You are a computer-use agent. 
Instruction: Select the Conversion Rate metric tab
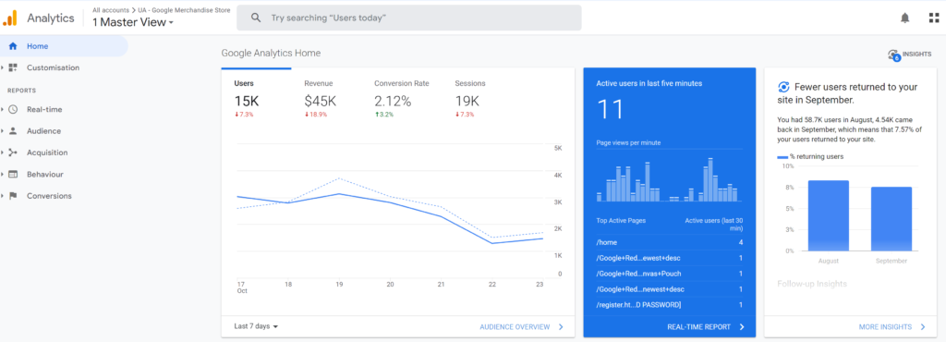click(x=401, y=98)
